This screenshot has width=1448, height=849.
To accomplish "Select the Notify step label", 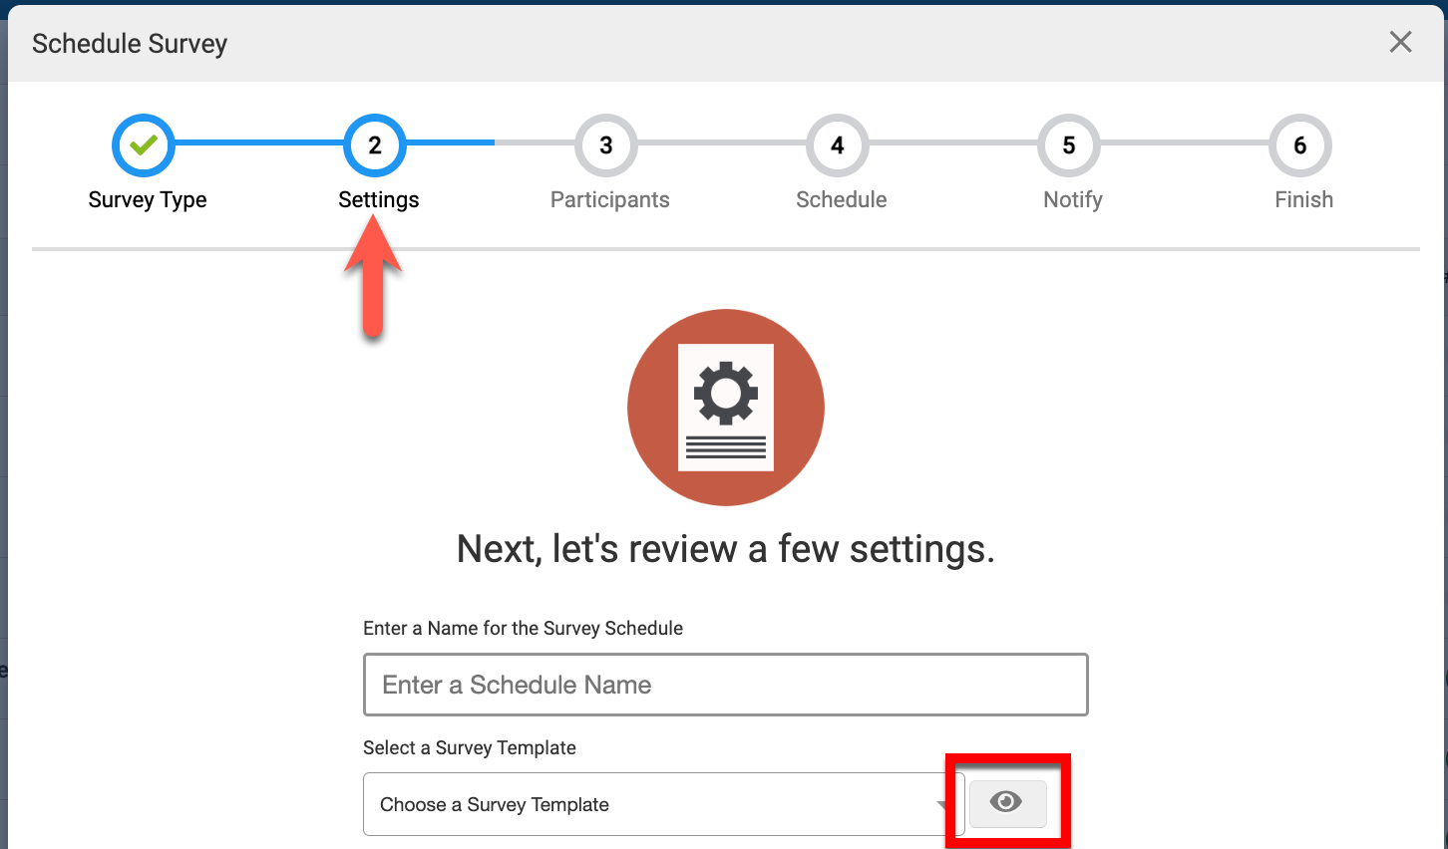I will click(x=1073, y=199).
